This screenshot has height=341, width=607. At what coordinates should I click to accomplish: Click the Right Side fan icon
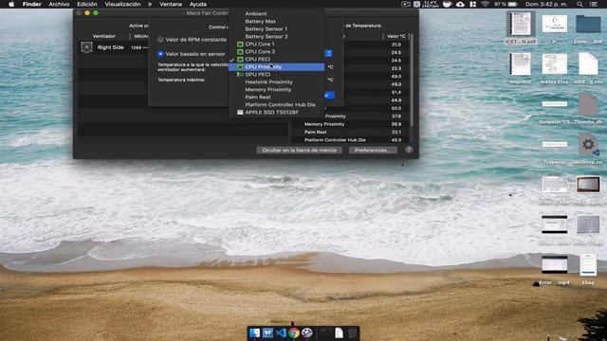[x=86, y=47]
